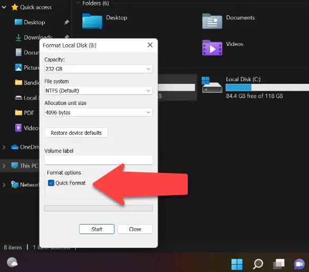Click the Start button in Format dialog
This screenshot has width=309, height=272.
click(x=96, y=229)
